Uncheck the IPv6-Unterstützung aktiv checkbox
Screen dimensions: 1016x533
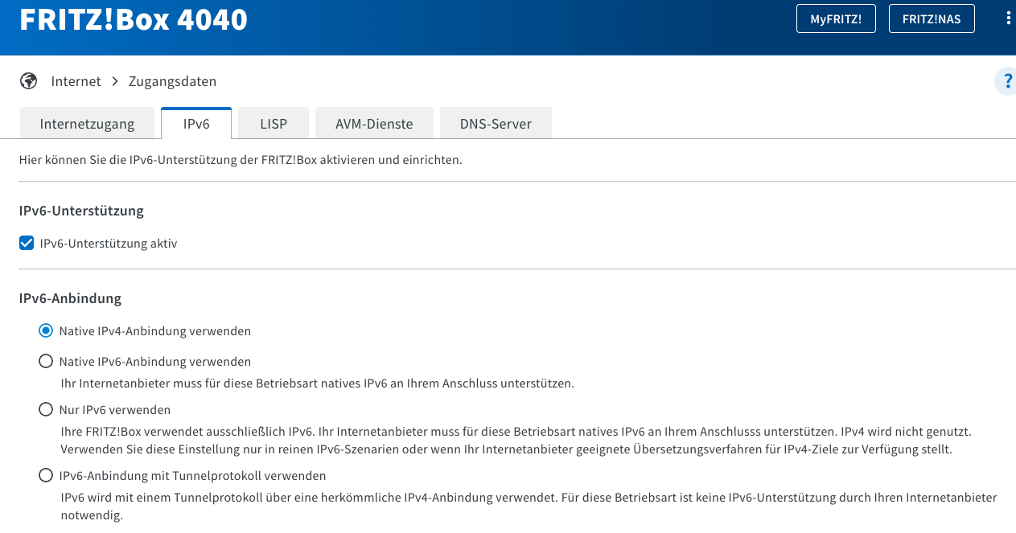click(27, 243)
